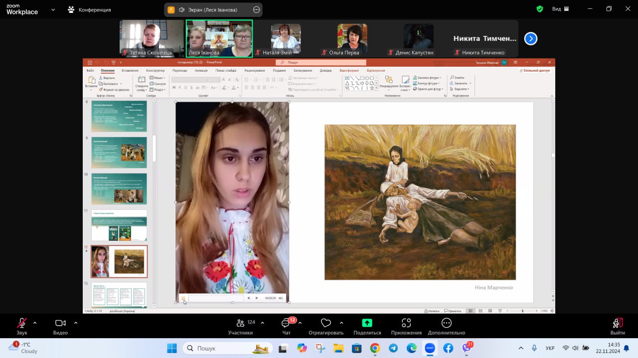The image size is (638, 358).
Task: Open font color А picker in ribbon
Action: click(x=233, y=88)
